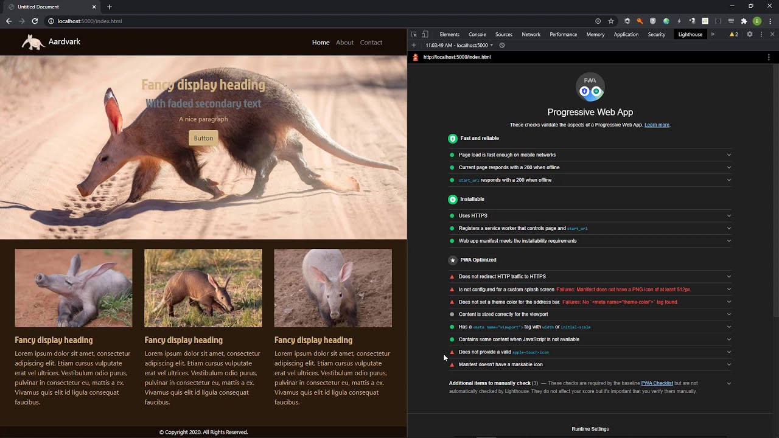Viewport: 779px width, 438px height.
Task: Bookmark this page with the star icon
Action: pyautogui.click(x=611, y=21)
